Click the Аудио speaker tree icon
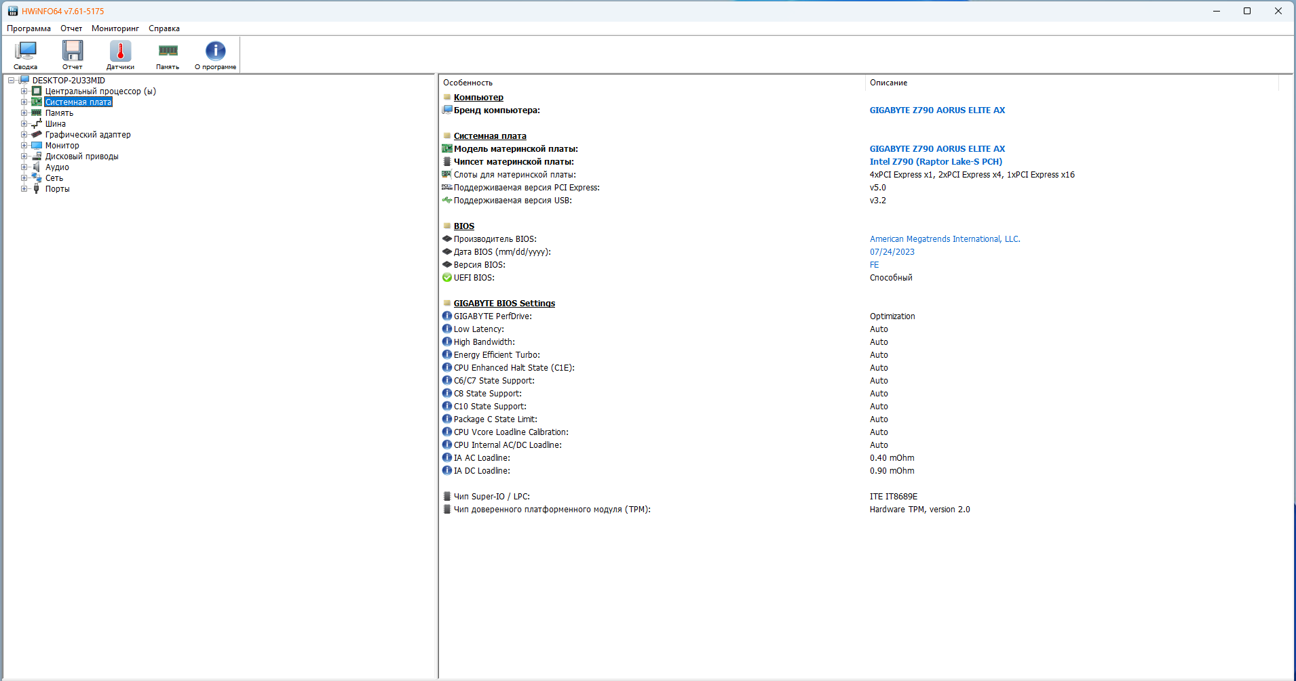 click(37, 167)
